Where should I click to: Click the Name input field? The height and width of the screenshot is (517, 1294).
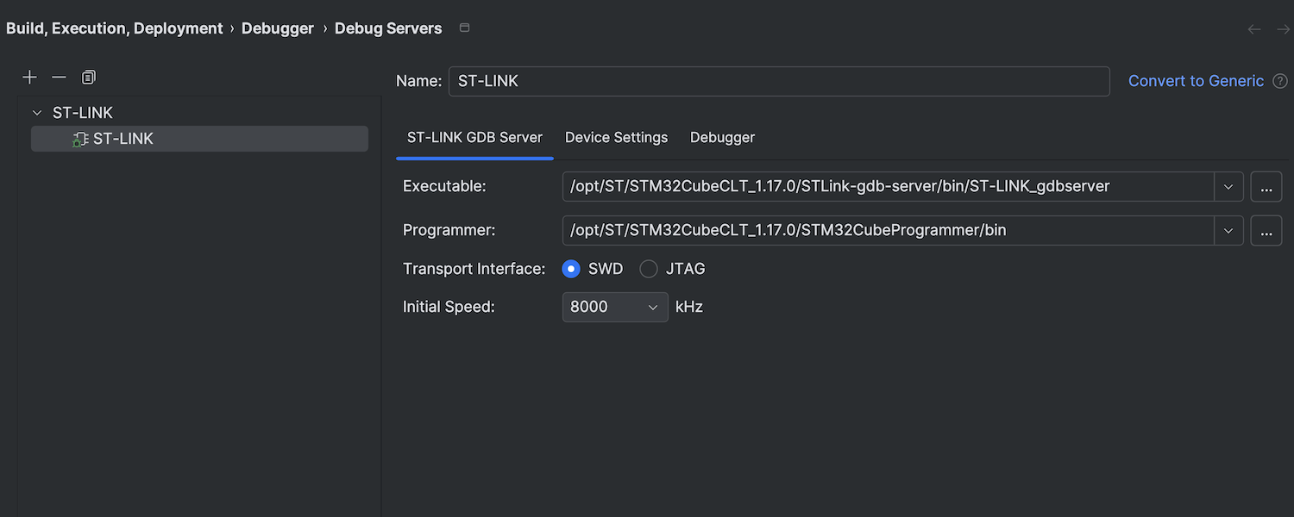tap(778, 81)
